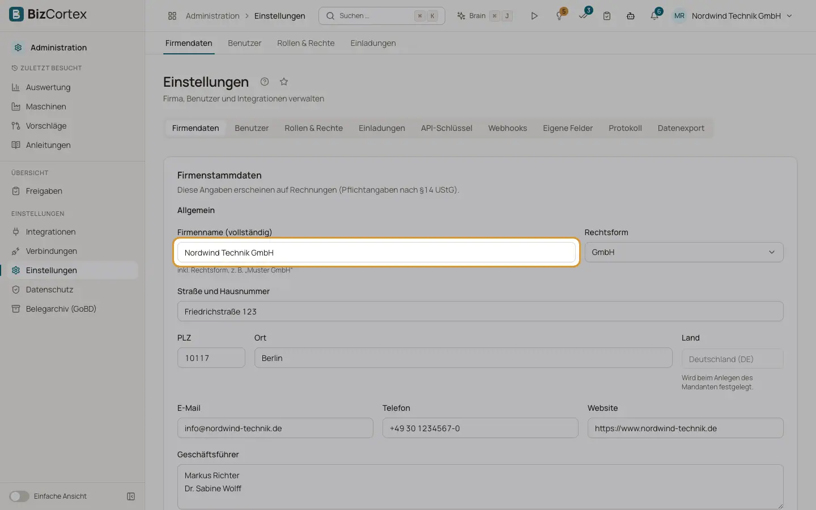Click the BizCortex logo icon
Viewport: 816px width, 510px height.
coord(17,14)
